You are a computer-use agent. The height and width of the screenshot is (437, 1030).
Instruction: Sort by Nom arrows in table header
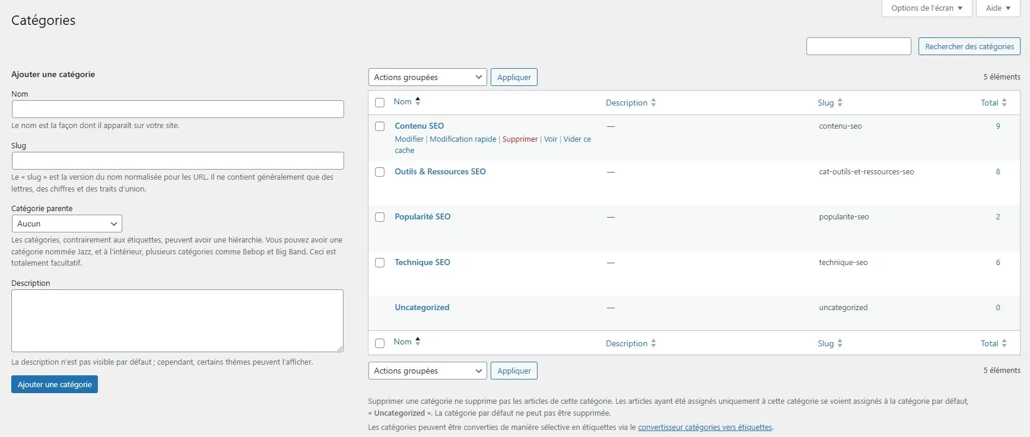(x=418, y=101)
